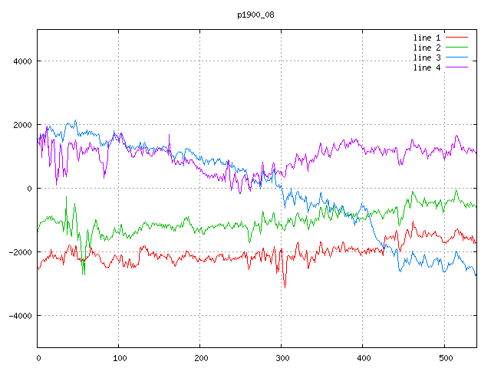Click the 400 tick label on the x-axis

coord(362,357)
